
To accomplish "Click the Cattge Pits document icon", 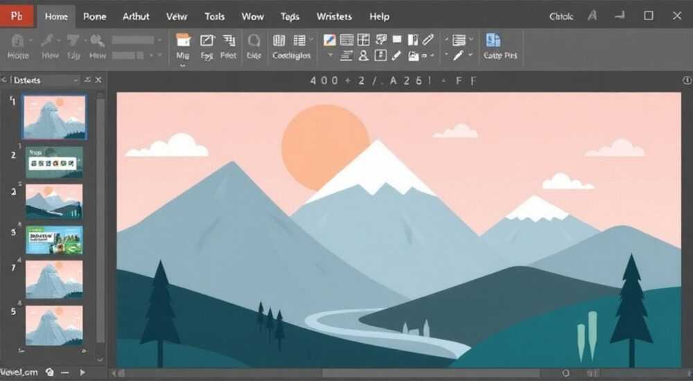I will tap(493, 40).
